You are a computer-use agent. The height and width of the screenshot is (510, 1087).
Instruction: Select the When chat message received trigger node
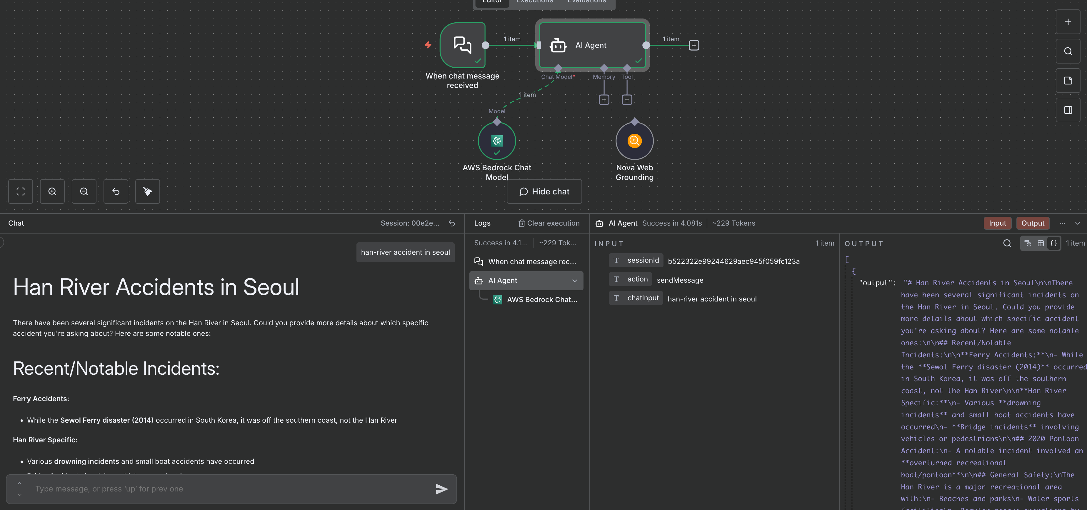click(x=463, y=45)
